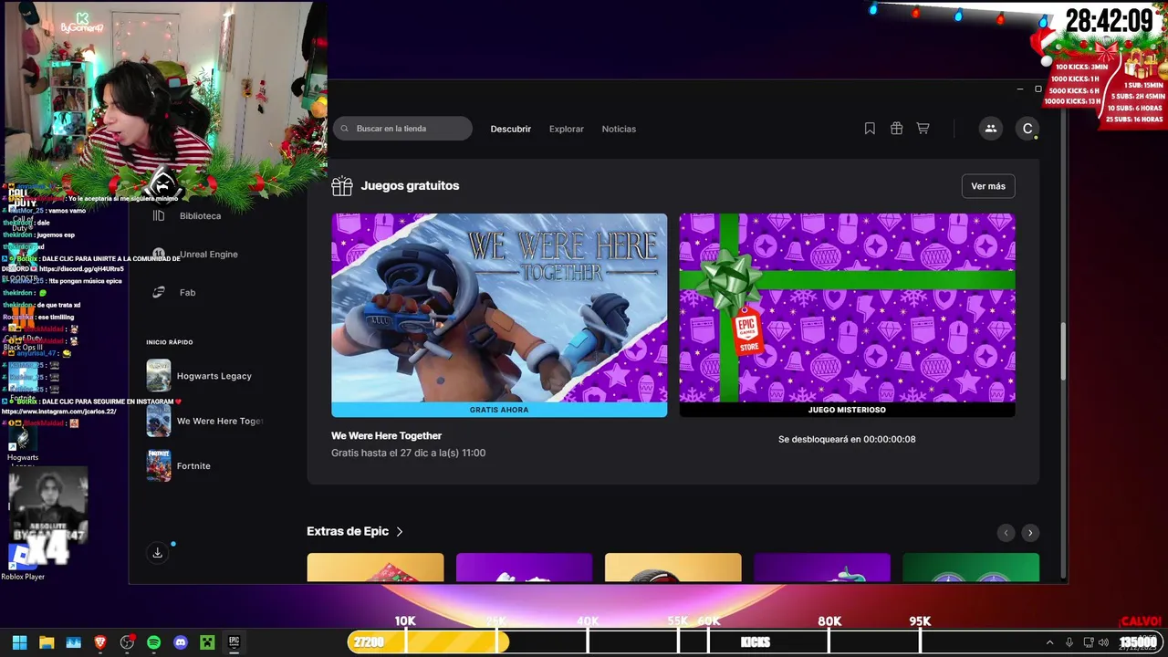Click the instagram.com link in chat overlay
The image size is (1168, 657).
point(58,412)
